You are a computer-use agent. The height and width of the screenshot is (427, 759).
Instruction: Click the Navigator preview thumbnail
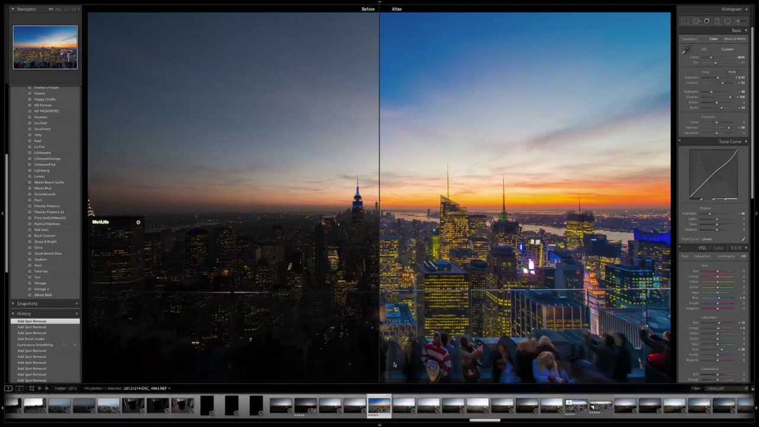pos(46,47)
